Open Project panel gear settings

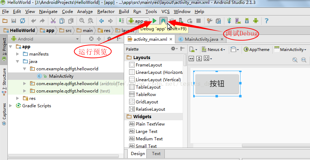click(109, 39)
